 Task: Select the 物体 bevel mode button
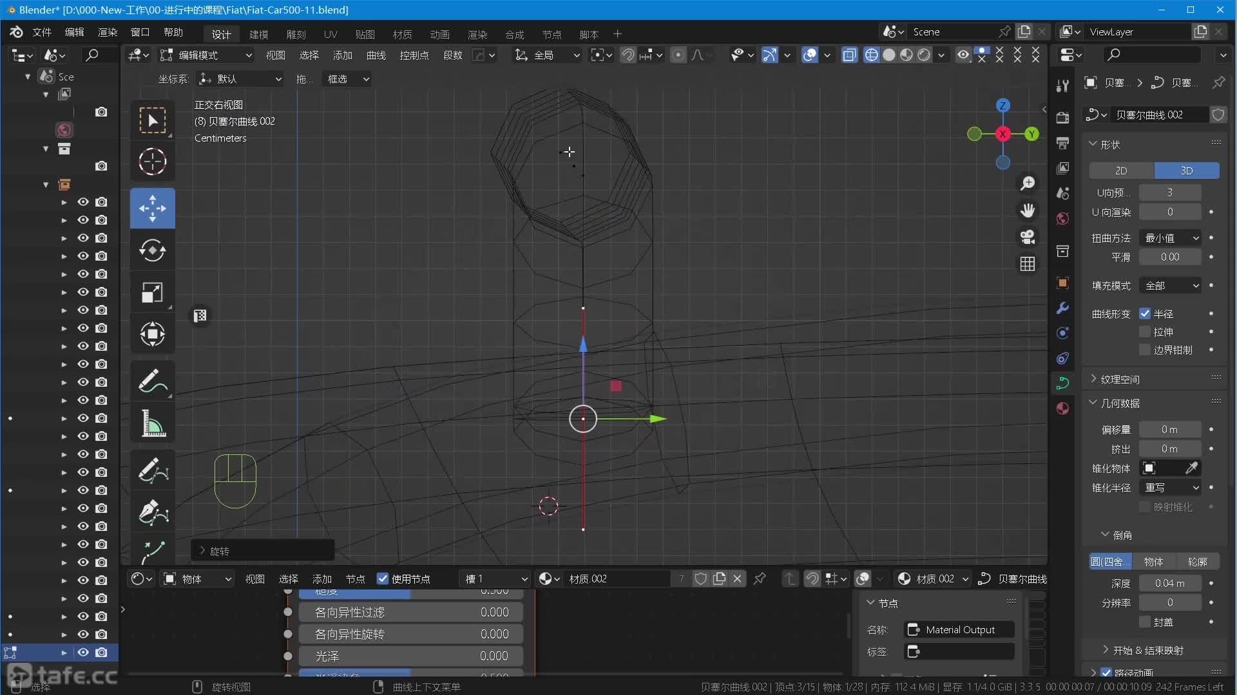click(1153, 562)
